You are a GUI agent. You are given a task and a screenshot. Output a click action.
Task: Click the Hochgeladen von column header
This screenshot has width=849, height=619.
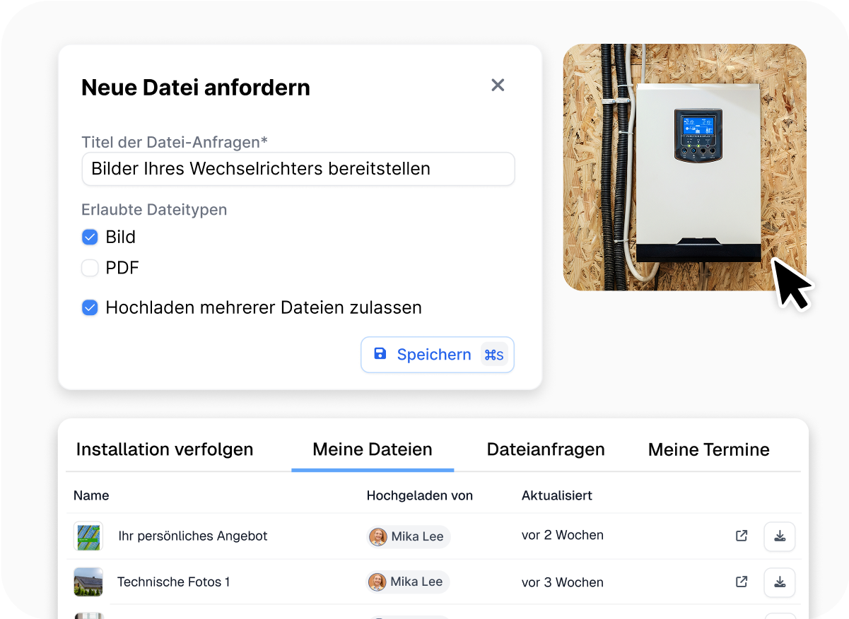click(x=420, y=495)
